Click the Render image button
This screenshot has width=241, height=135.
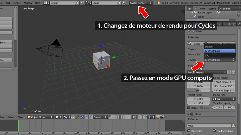(x=195, y=44)
